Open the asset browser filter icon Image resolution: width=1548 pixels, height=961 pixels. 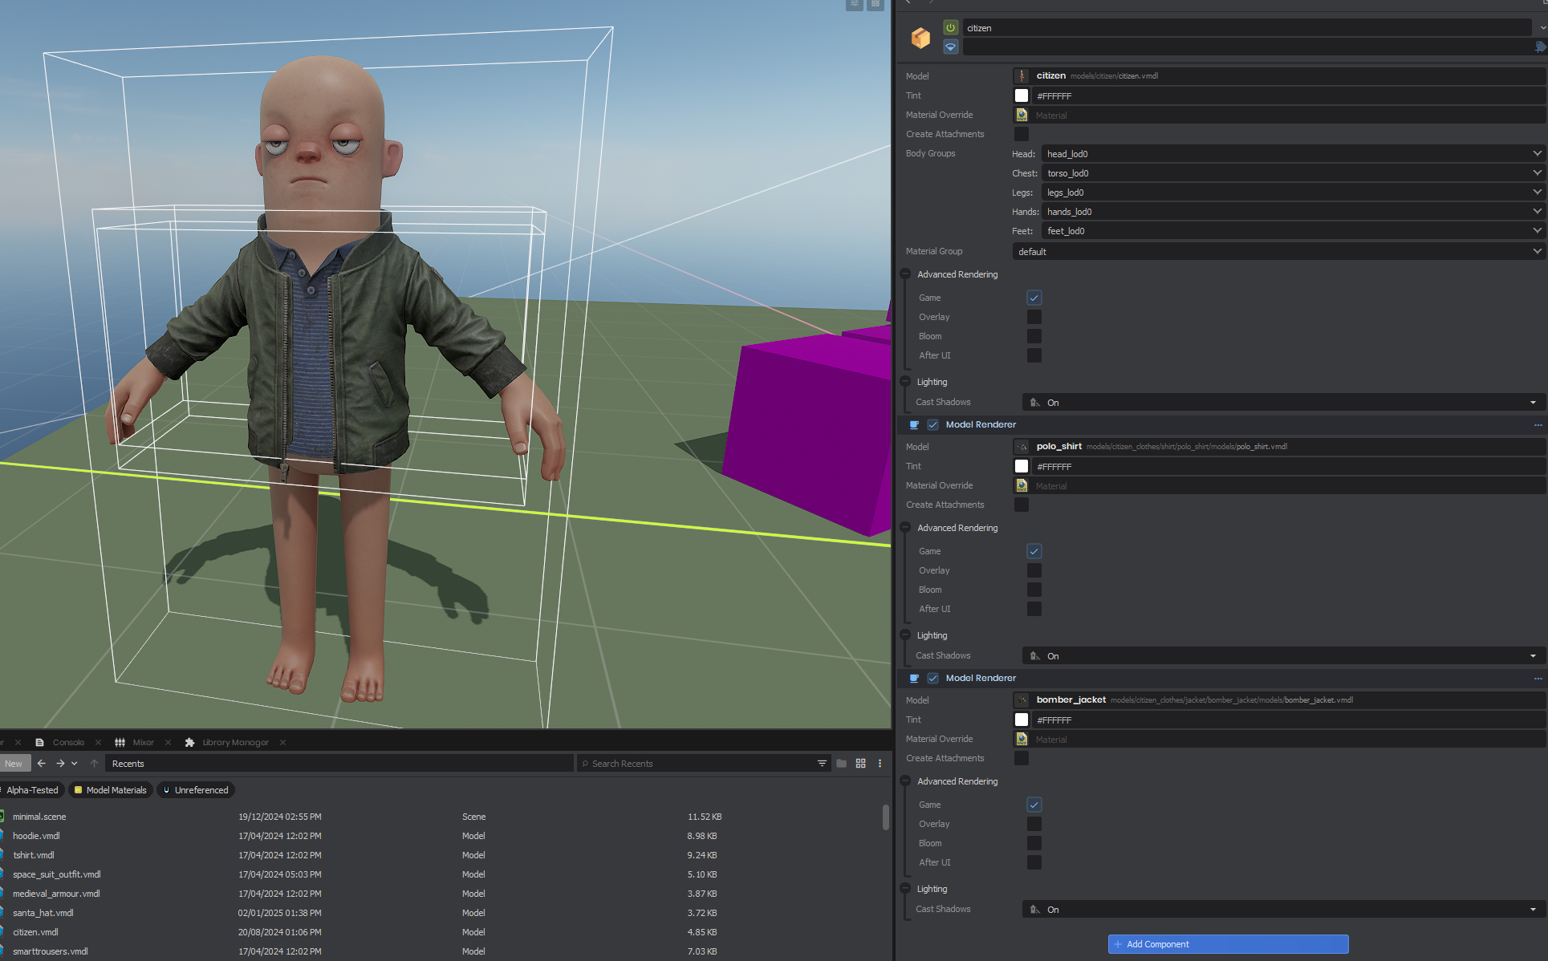822,764
